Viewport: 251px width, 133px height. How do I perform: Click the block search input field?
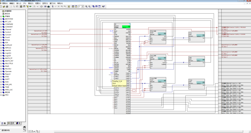click(x=11, y=127)
